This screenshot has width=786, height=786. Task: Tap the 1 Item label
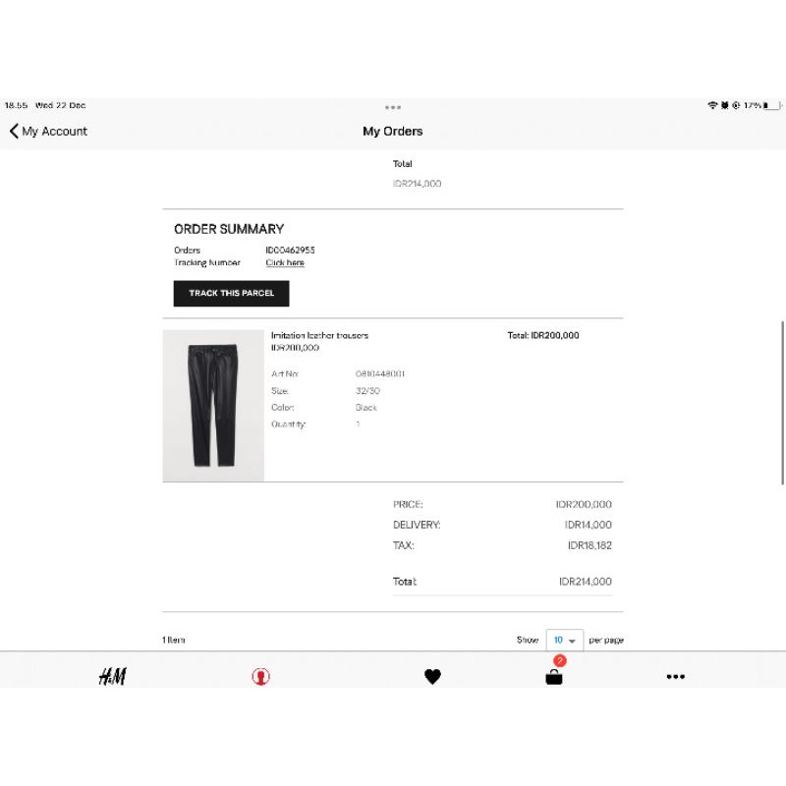[x=174, y=639]
